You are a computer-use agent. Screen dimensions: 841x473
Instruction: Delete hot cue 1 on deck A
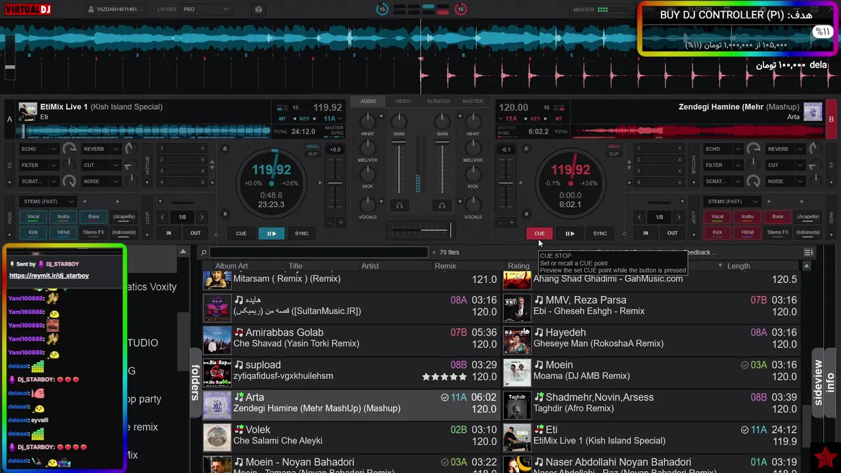tap(202, 148)
